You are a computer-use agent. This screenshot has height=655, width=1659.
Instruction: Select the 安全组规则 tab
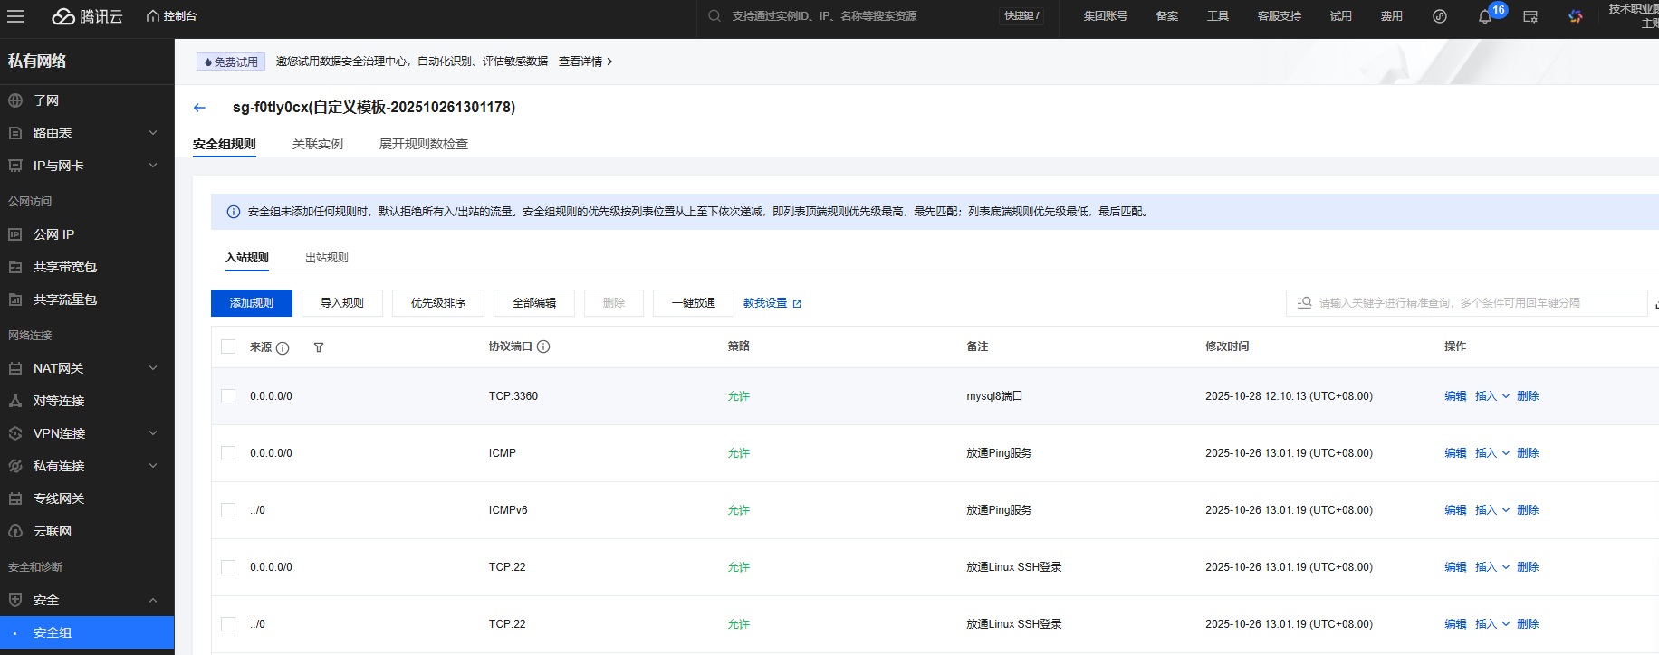pyautogui.click(x=225, y=144)
